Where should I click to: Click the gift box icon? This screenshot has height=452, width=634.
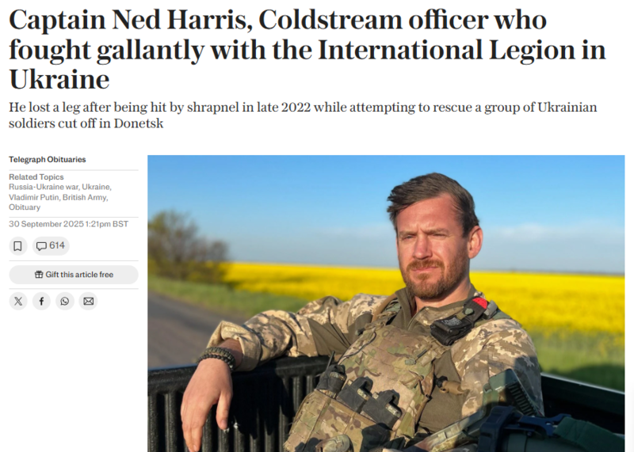pyautogui.click(x=39, y=275)
